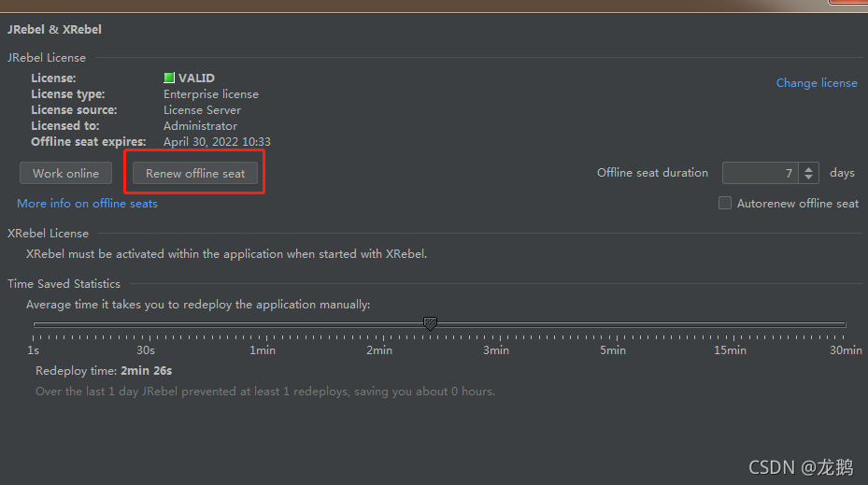Open the Change license link
Image resolution: width=868 pixels, height=485 pixels.
817,83
